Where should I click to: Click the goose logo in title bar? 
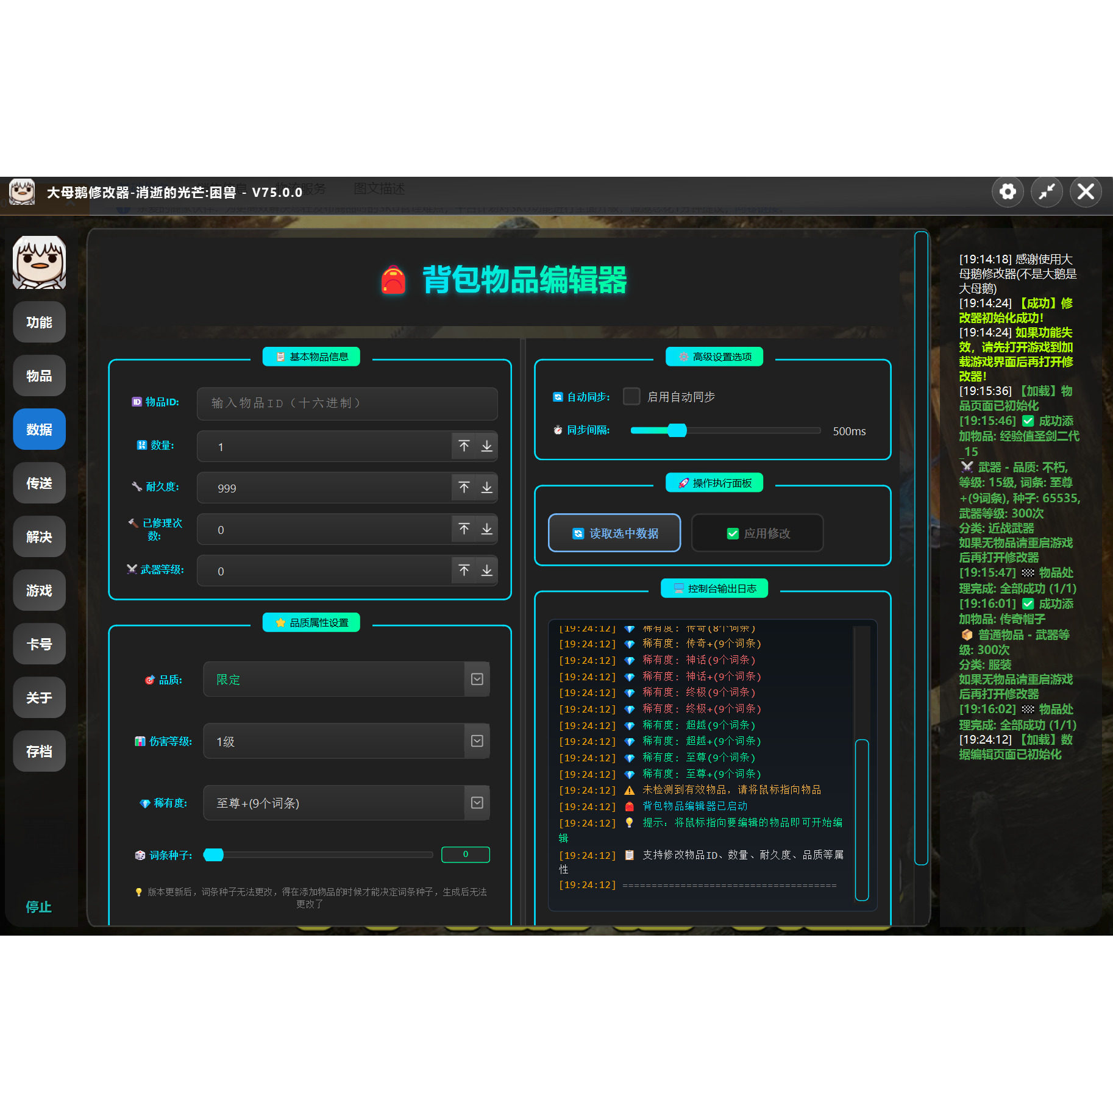pyautogui.click(x=22, y=192)
